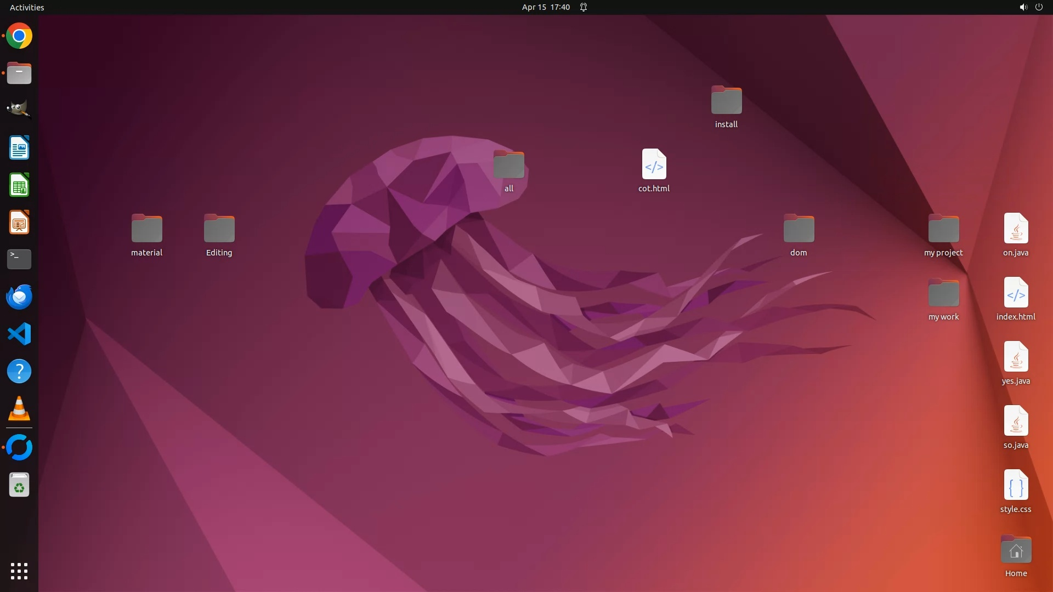Select the Home folder on desktop
The width and height of the screenshot is (1053, 592).
point(1016,550)
